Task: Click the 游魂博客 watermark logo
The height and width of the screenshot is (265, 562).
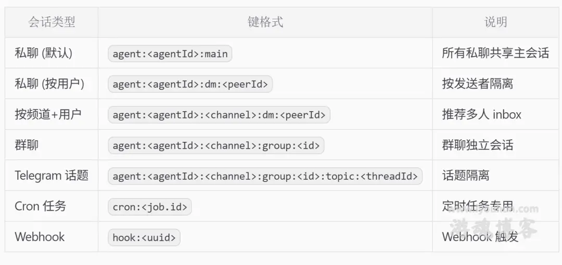Action: (493, 224)
